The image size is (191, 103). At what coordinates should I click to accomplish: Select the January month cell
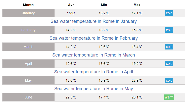(28, 13)
